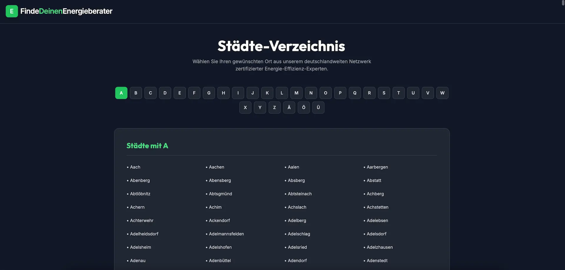Viewport: 565px width, 270px height.
Task: Select the currently active letter A
Action: [121, 93]
